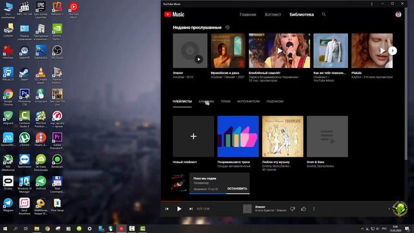
Task: Select the Adobe Premiere Pro desktop icon
Action: (57, 141)
